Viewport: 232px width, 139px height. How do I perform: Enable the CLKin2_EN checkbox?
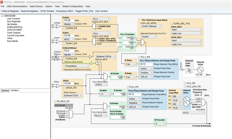(64, 59)
